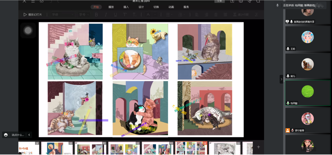
Task: Open the bullet list dropdown
Action: pos(168,15)
